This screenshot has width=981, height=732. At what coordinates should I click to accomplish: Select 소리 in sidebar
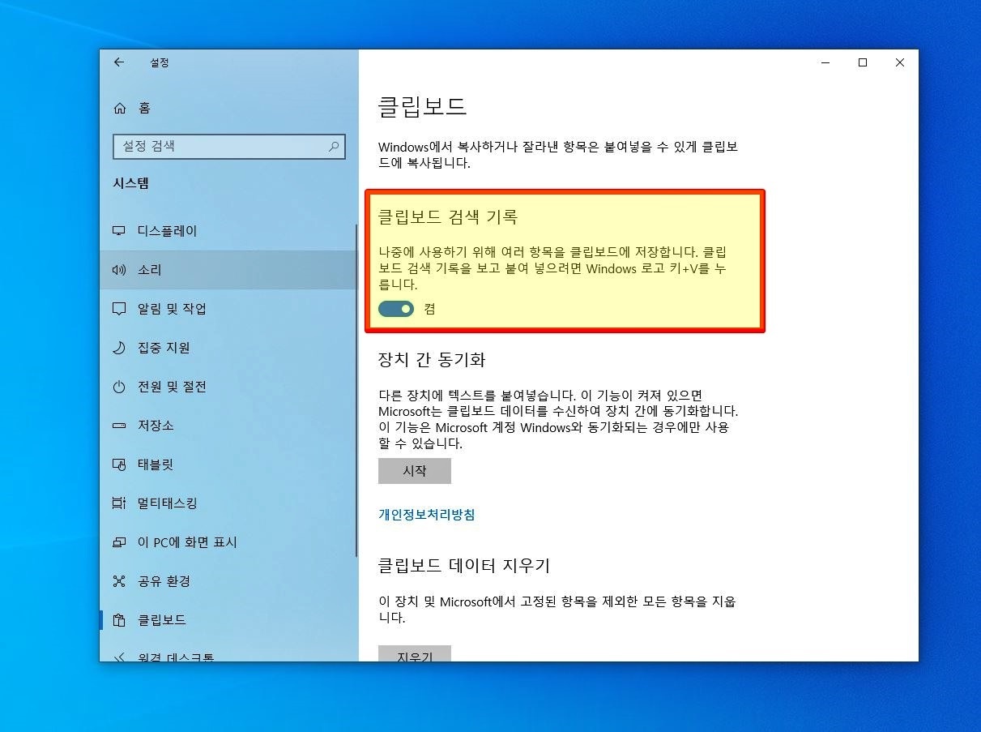coord(228,270)
